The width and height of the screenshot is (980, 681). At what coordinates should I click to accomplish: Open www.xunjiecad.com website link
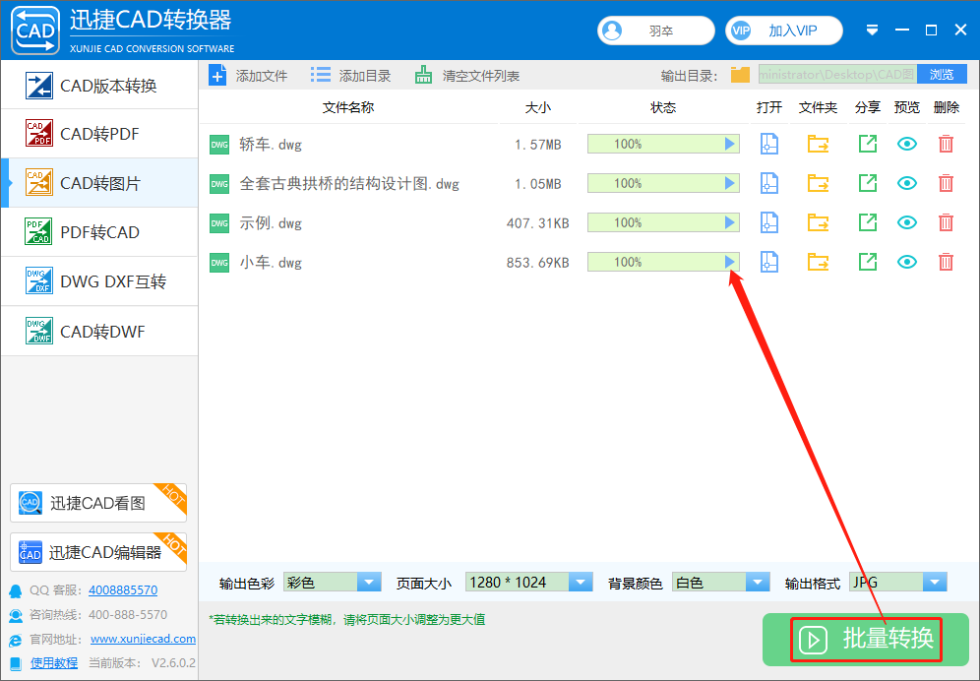(143, 639)
